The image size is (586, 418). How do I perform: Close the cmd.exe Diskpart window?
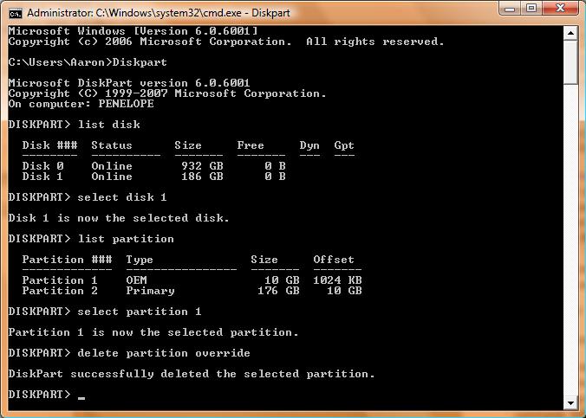tap(560, 9)
